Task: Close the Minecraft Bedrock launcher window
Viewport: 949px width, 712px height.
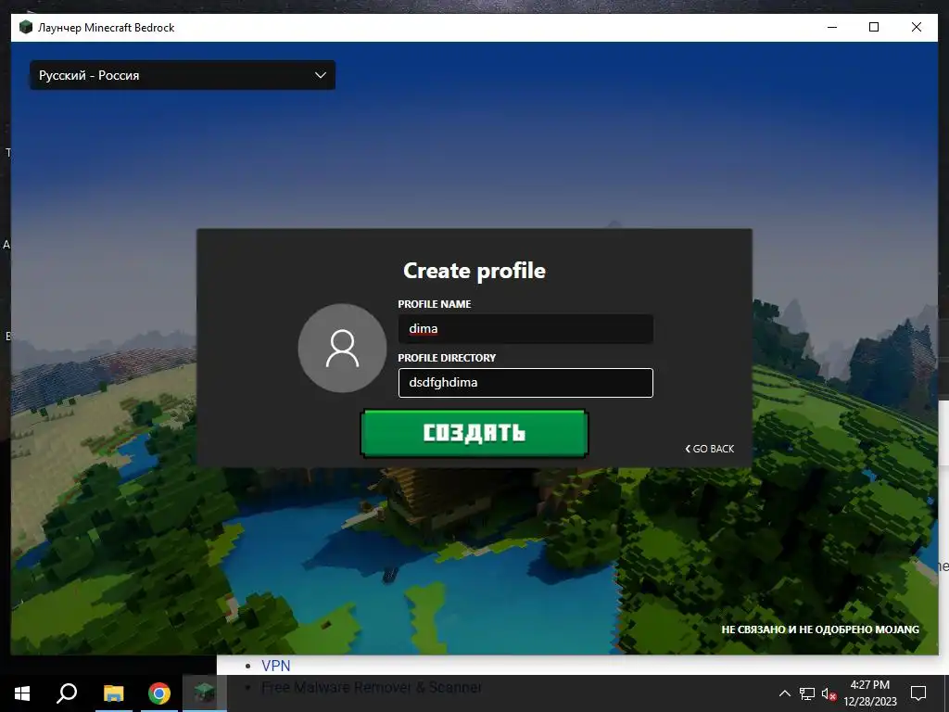Action: click(917, 27)
